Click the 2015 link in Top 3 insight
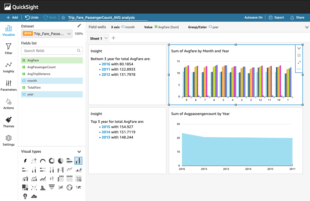 coord(106,127)
